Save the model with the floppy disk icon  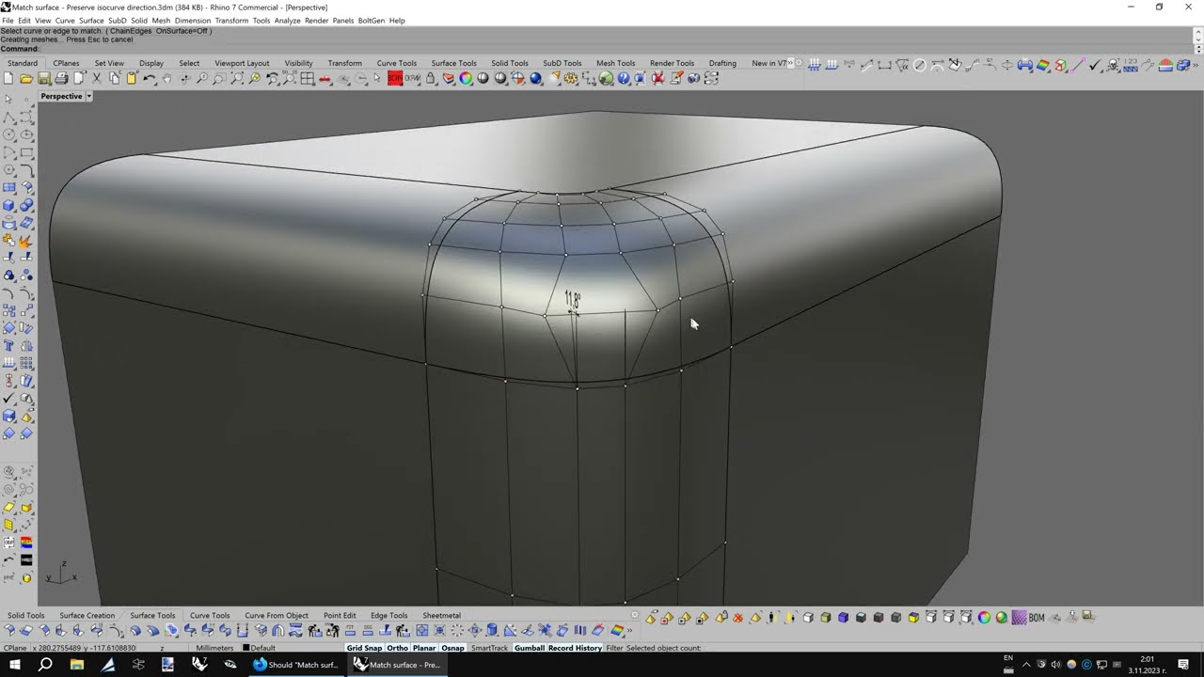[44, 79]
